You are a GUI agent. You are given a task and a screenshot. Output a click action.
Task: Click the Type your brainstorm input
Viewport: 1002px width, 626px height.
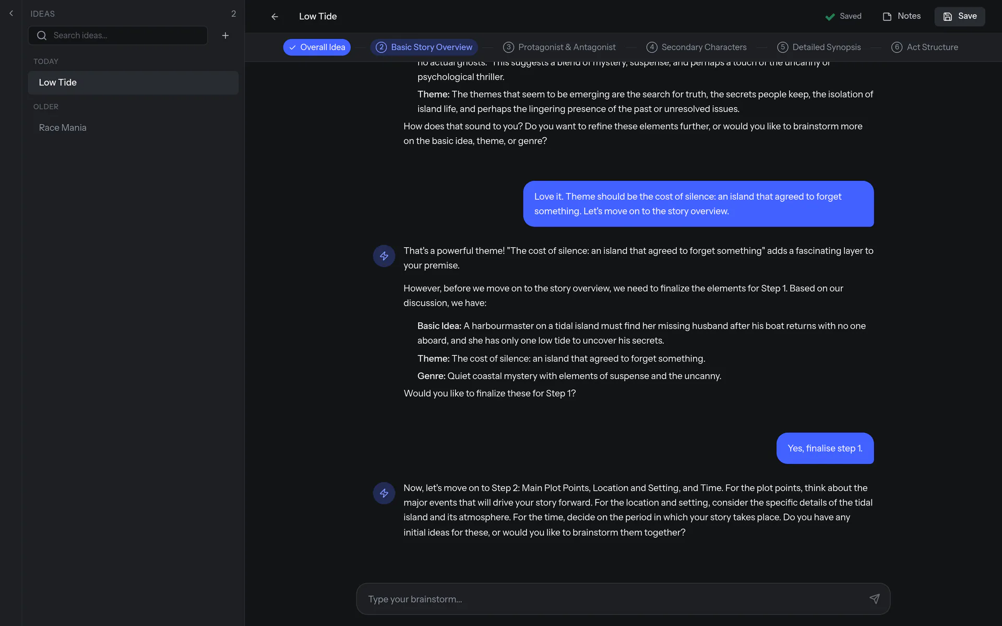point(623,599)
